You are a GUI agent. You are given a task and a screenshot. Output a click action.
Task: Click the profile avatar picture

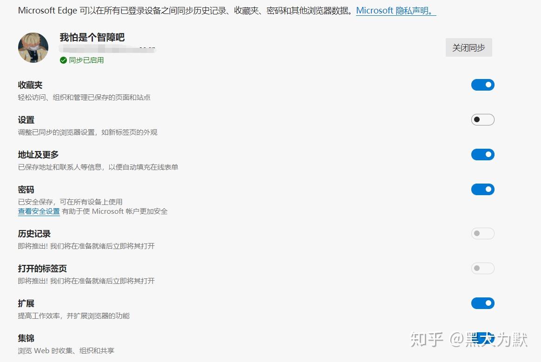pyautogui.click(x=33, y=47)
